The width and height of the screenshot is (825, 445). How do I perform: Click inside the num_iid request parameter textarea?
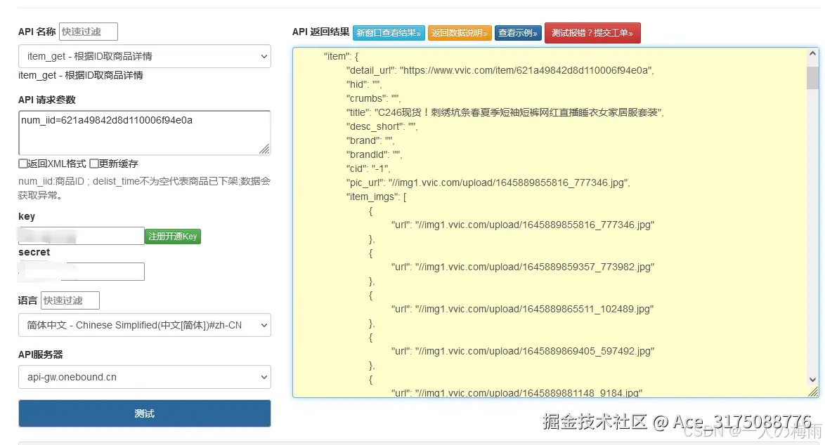point(144,132)
